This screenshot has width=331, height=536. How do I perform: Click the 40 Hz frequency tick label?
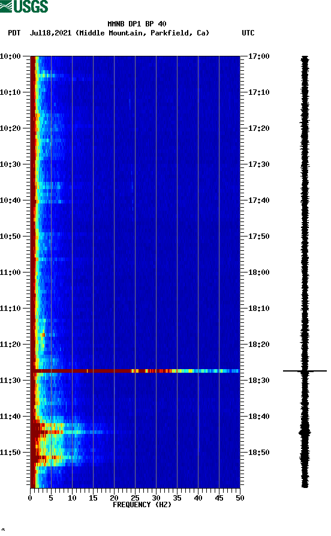tap(198, 498)
